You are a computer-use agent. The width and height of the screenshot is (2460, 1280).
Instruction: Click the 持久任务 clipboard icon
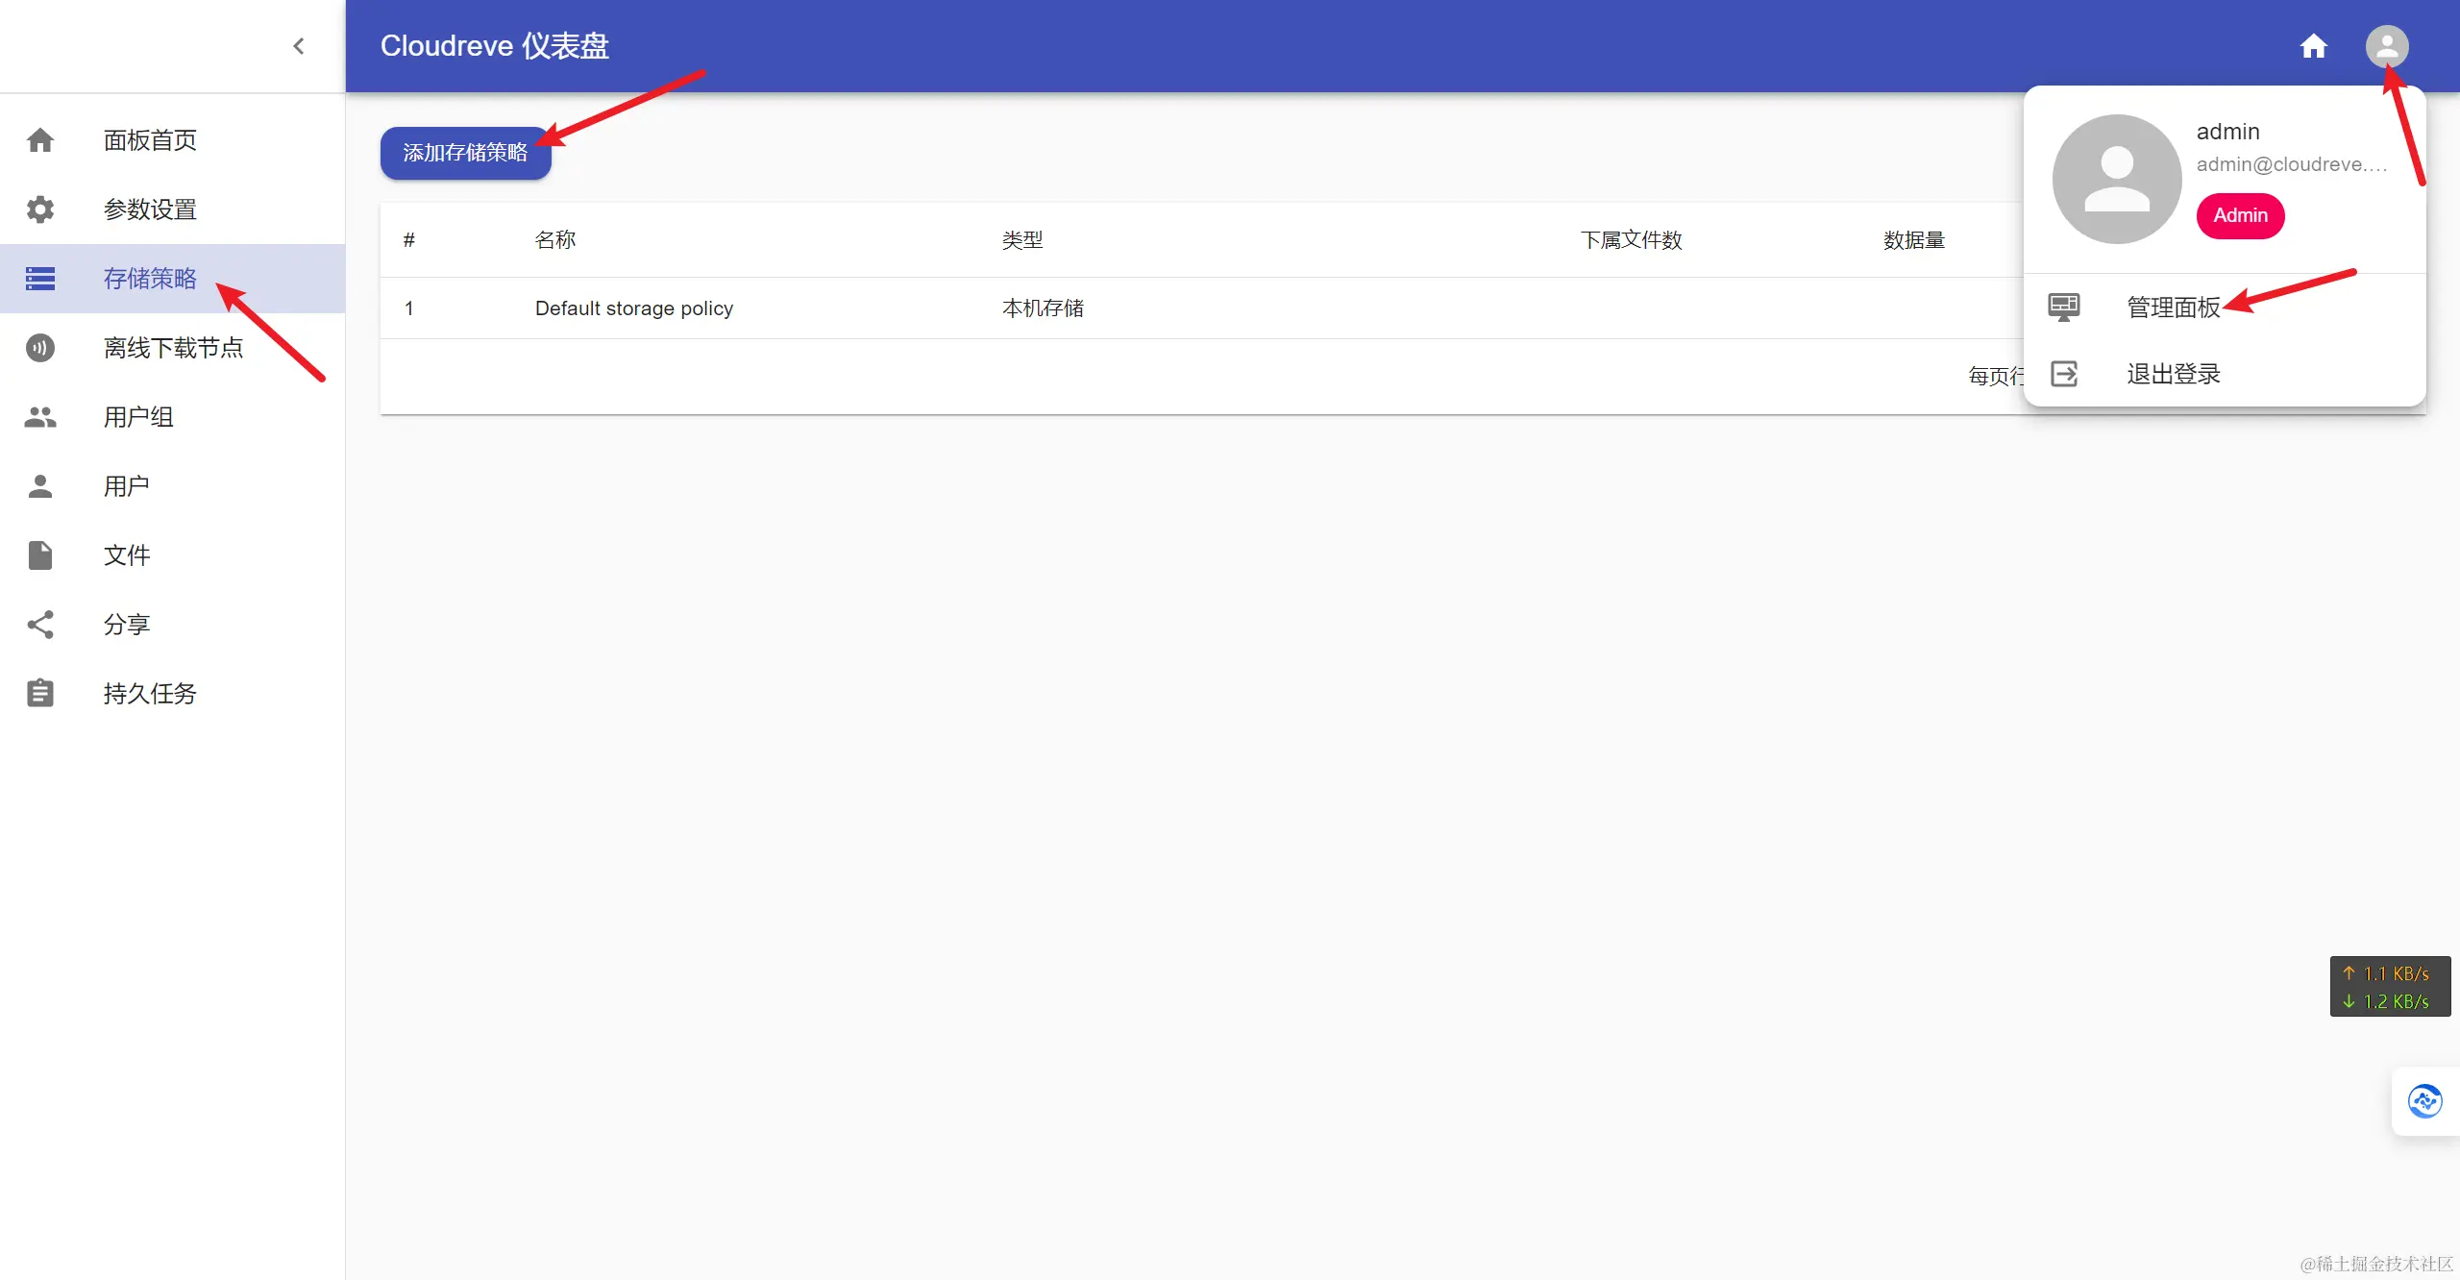[40, 694]
